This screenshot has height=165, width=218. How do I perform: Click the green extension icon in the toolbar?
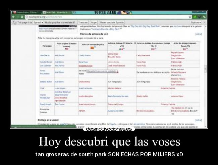(195, 17)
